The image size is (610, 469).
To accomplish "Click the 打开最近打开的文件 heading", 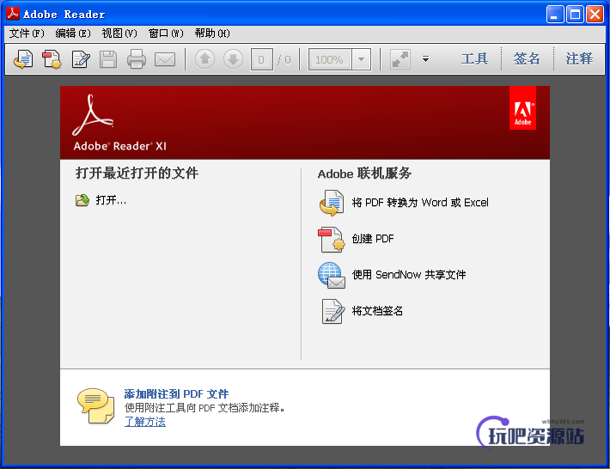I will (137, 173).
